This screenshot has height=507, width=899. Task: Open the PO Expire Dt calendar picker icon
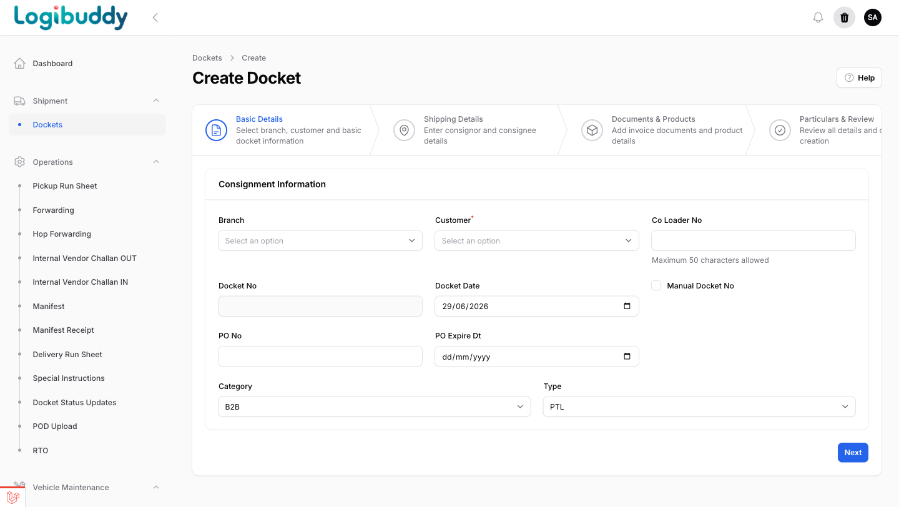[627, 357]
